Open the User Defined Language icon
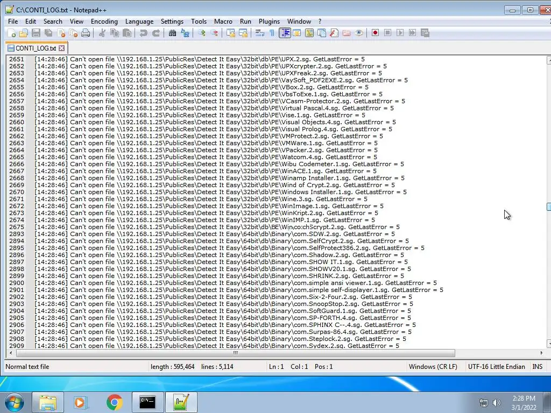Image resolution: width=551 pixels, height=413 pixels. pyautogui.click(x=297, y=33)
